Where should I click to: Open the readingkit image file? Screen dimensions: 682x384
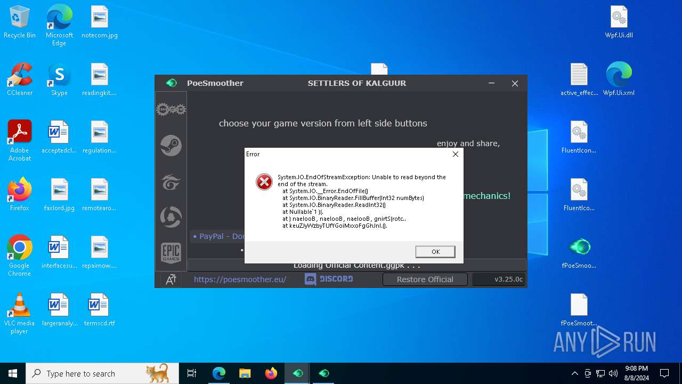pyautogui.click(x=100, y=80)
